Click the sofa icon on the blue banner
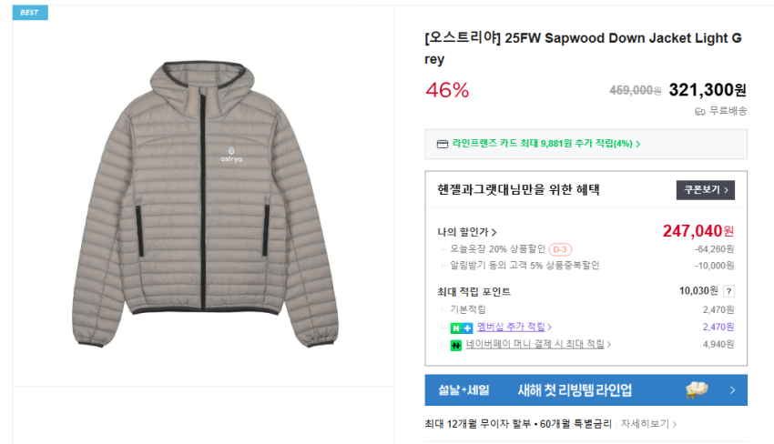This screenshot has width=774, height=444. tap(698, 390)
